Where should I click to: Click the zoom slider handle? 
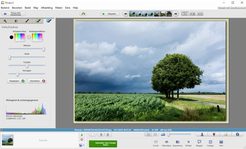[x=169, y=134]
